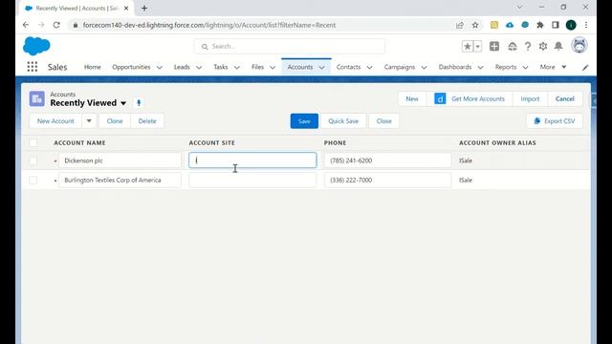Click the Clone button

coord(115,121)
